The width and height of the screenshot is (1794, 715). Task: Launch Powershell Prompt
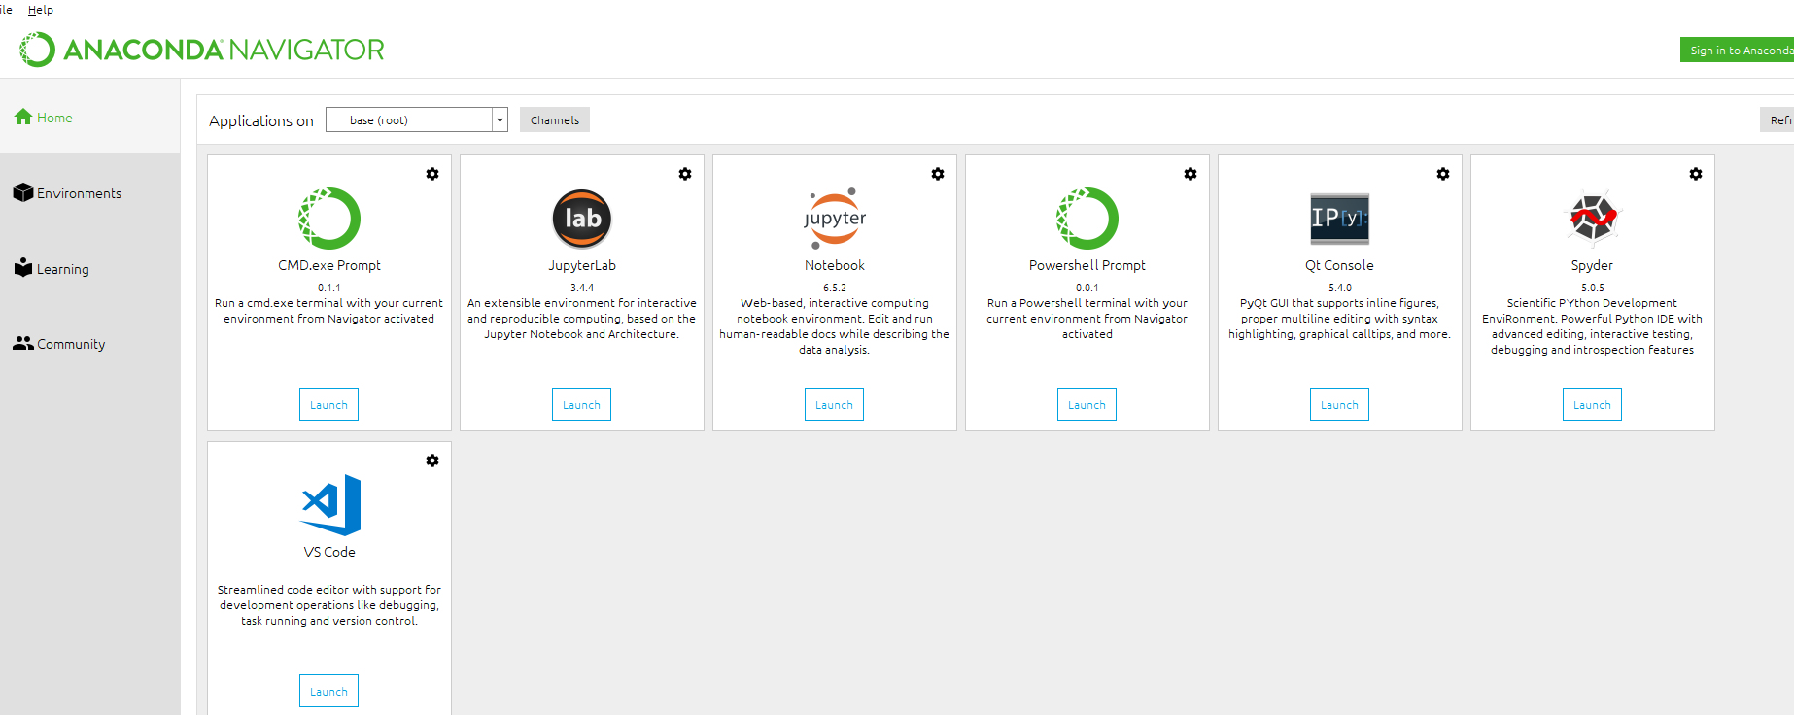[x=1087, y=404]
